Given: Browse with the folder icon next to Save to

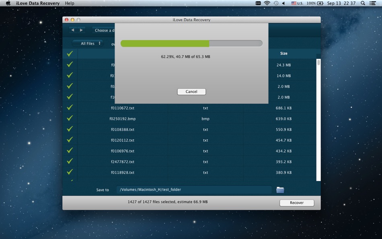Looking at the screenshot, I should click(280, 190).
